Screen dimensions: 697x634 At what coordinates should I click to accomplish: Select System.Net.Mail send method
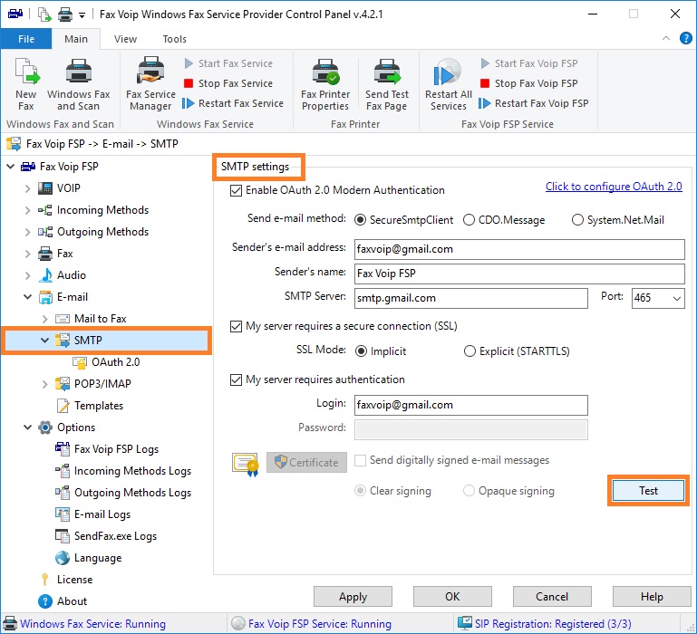pyautogui.click(x=577, y=220)
